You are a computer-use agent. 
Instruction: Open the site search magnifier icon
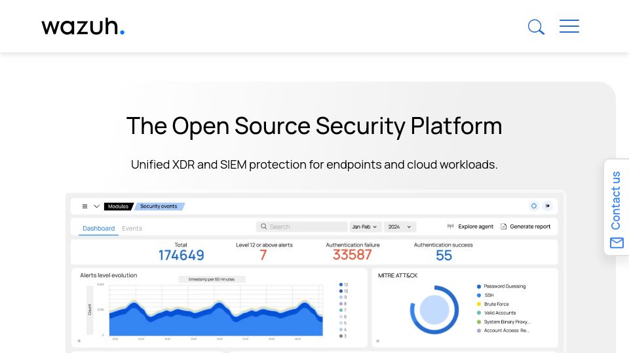tap(536, 27)
